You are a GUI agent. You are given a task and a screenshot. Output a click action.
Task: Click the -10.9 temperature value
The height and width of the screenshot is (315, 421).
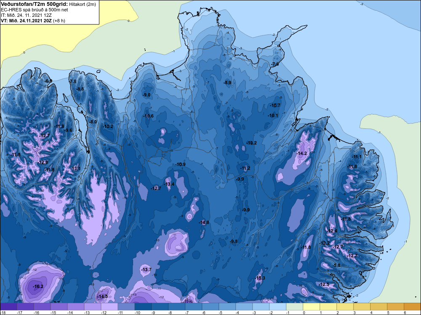tap(180, 164)
